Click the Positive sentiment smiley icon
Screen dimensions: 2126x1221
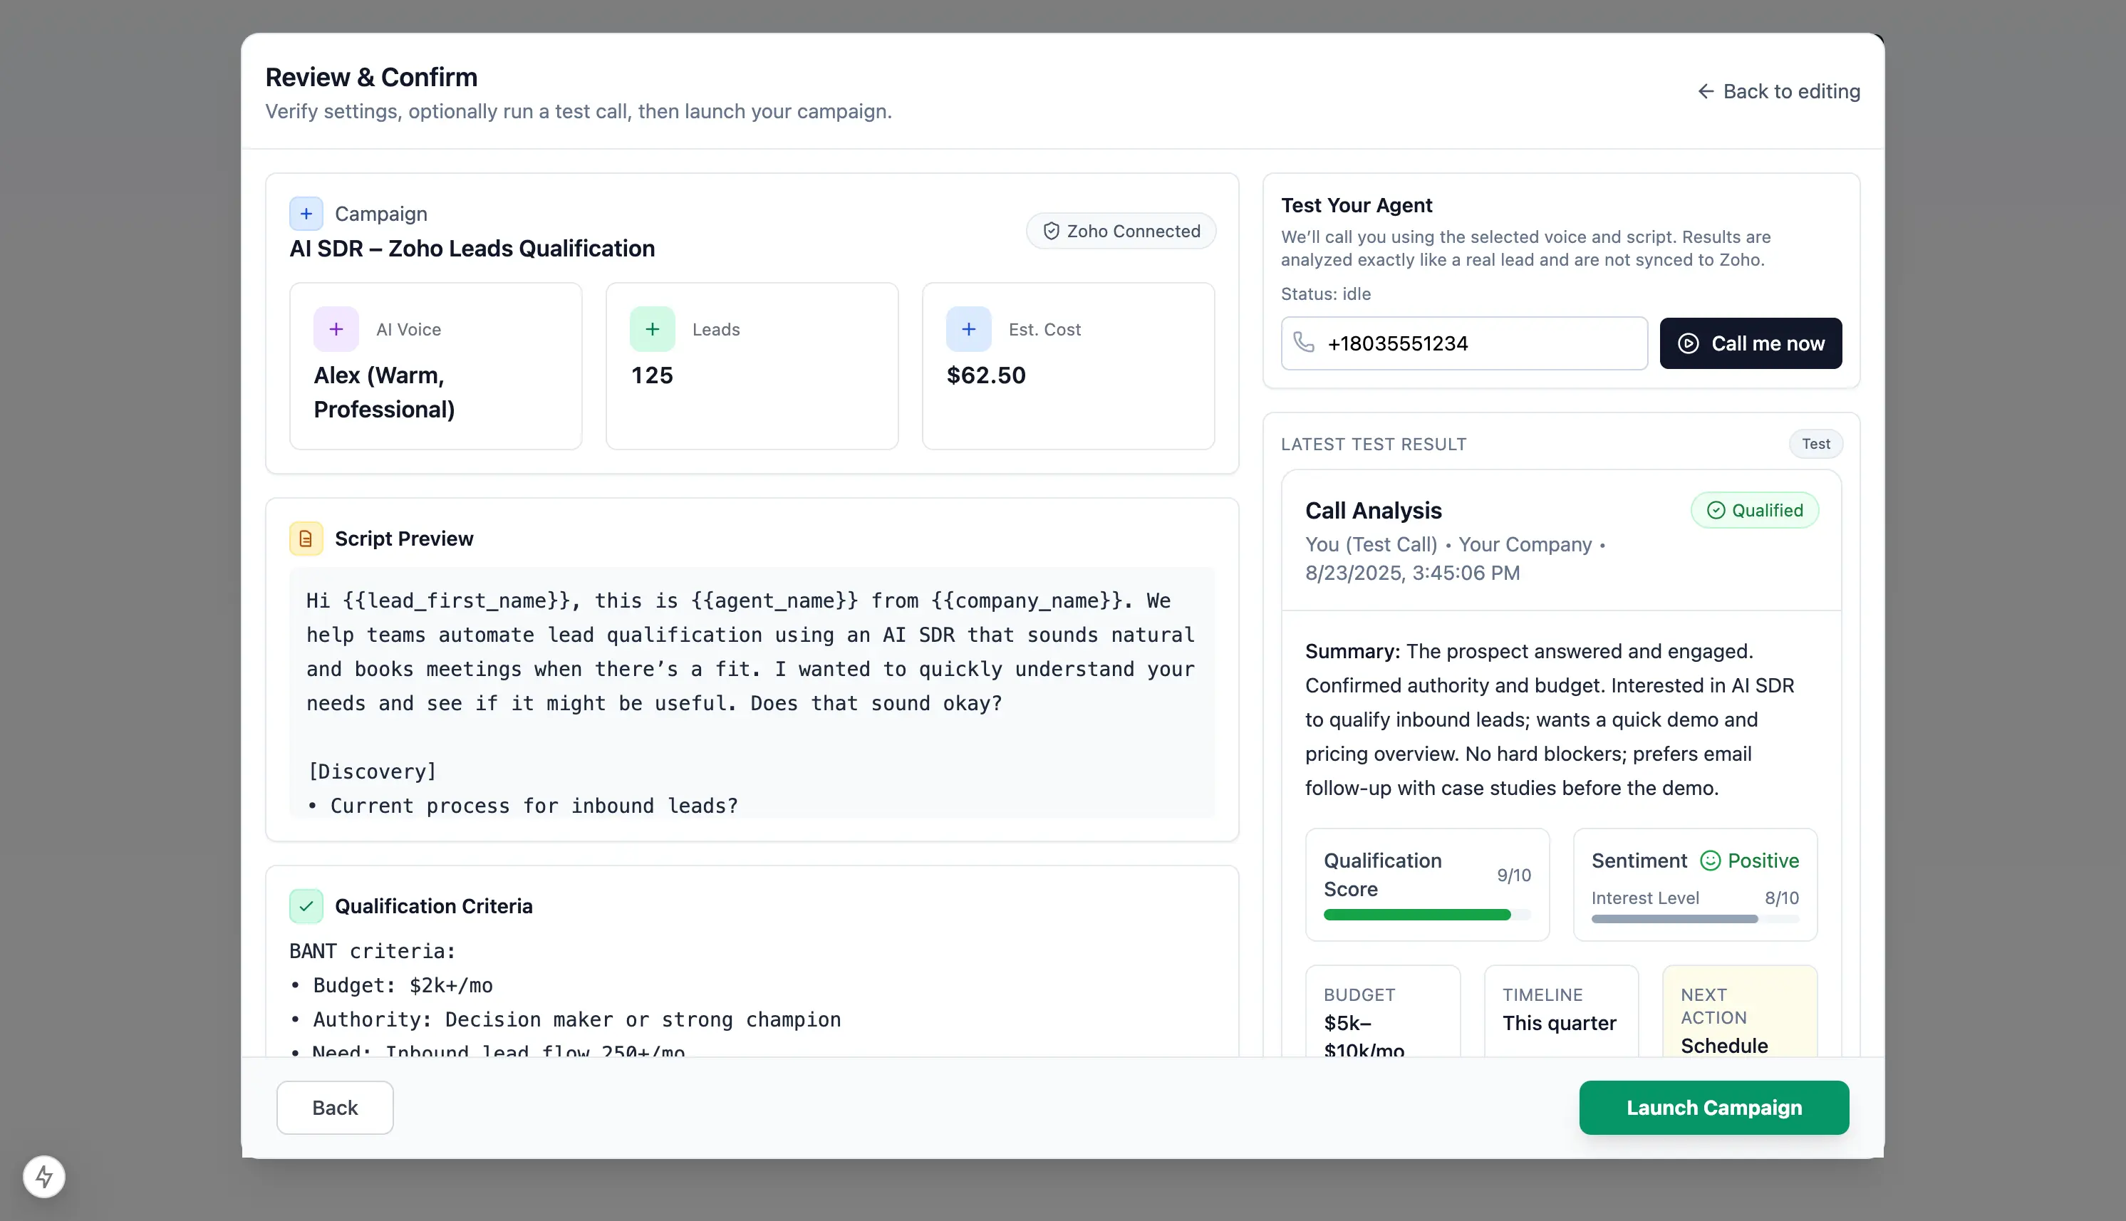(1710, 861)
